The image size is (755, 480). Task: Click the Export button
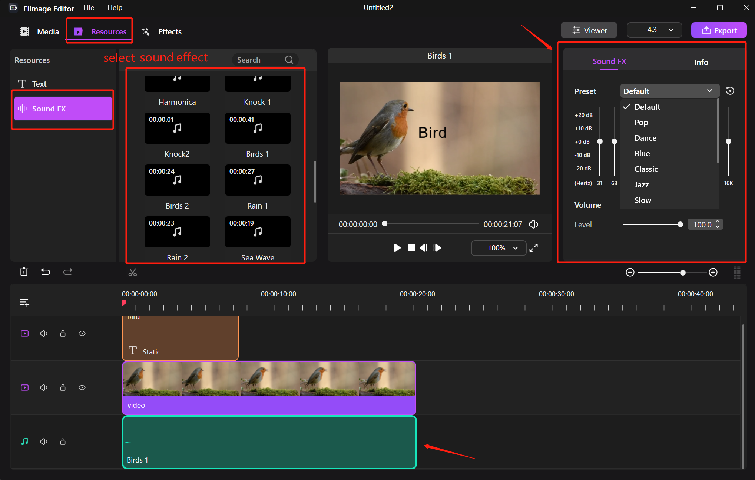click(719, 30)
